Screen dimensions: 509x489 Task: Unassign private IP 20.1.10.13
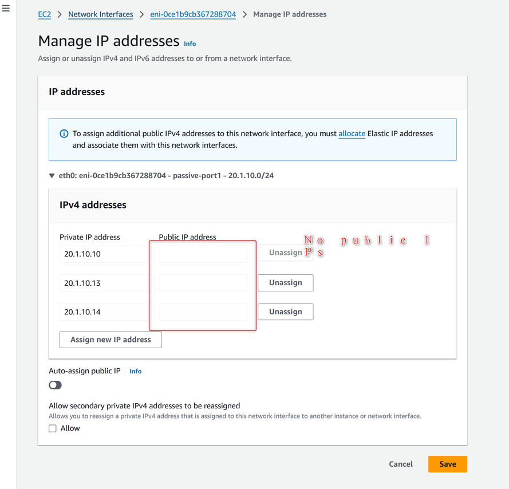point(285,283)
